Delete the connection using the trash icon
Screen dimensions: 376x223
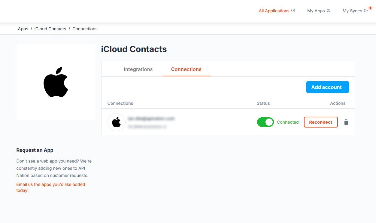(346, 122)
